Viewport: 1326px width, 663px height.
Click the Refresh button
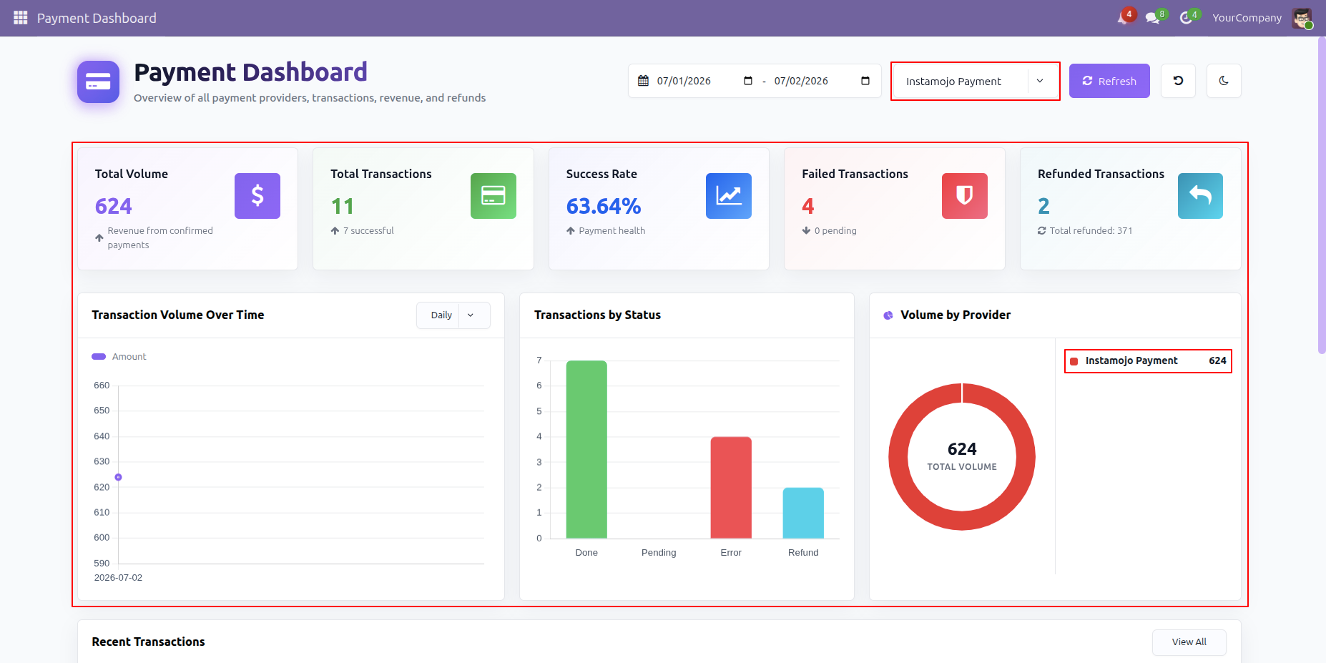coord(1109,81)
